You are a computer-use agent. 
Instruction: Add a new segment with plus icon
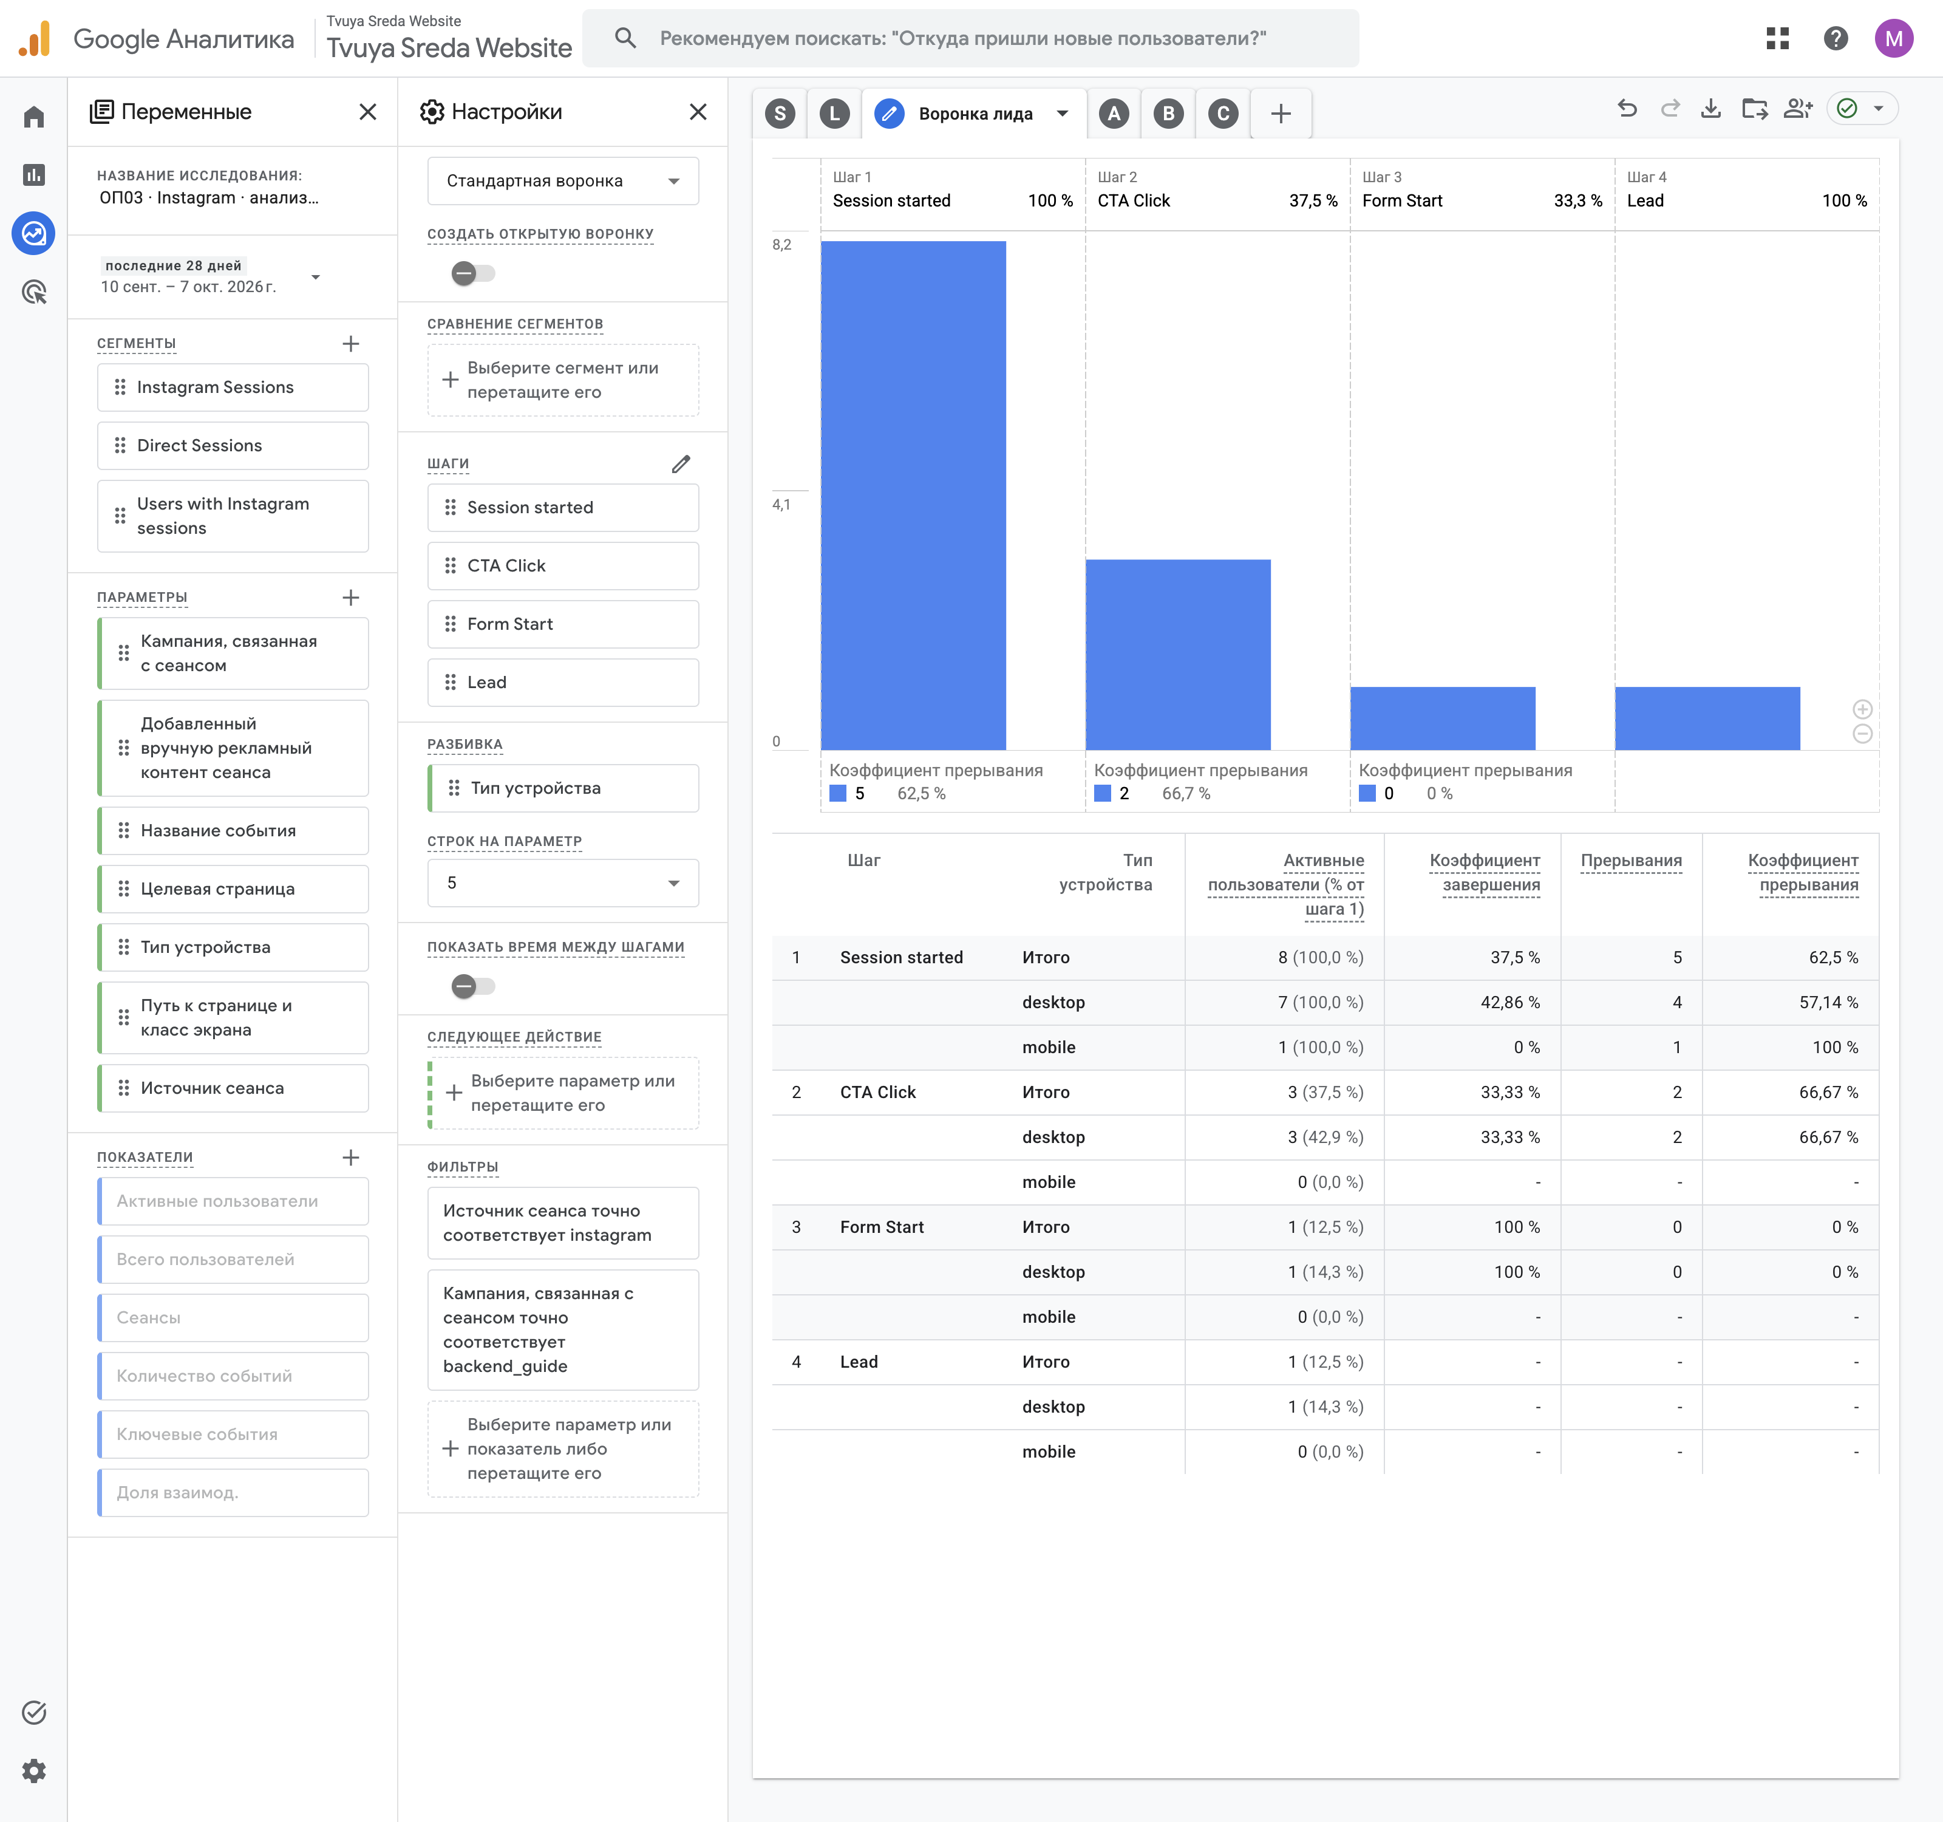coord(351,344)
